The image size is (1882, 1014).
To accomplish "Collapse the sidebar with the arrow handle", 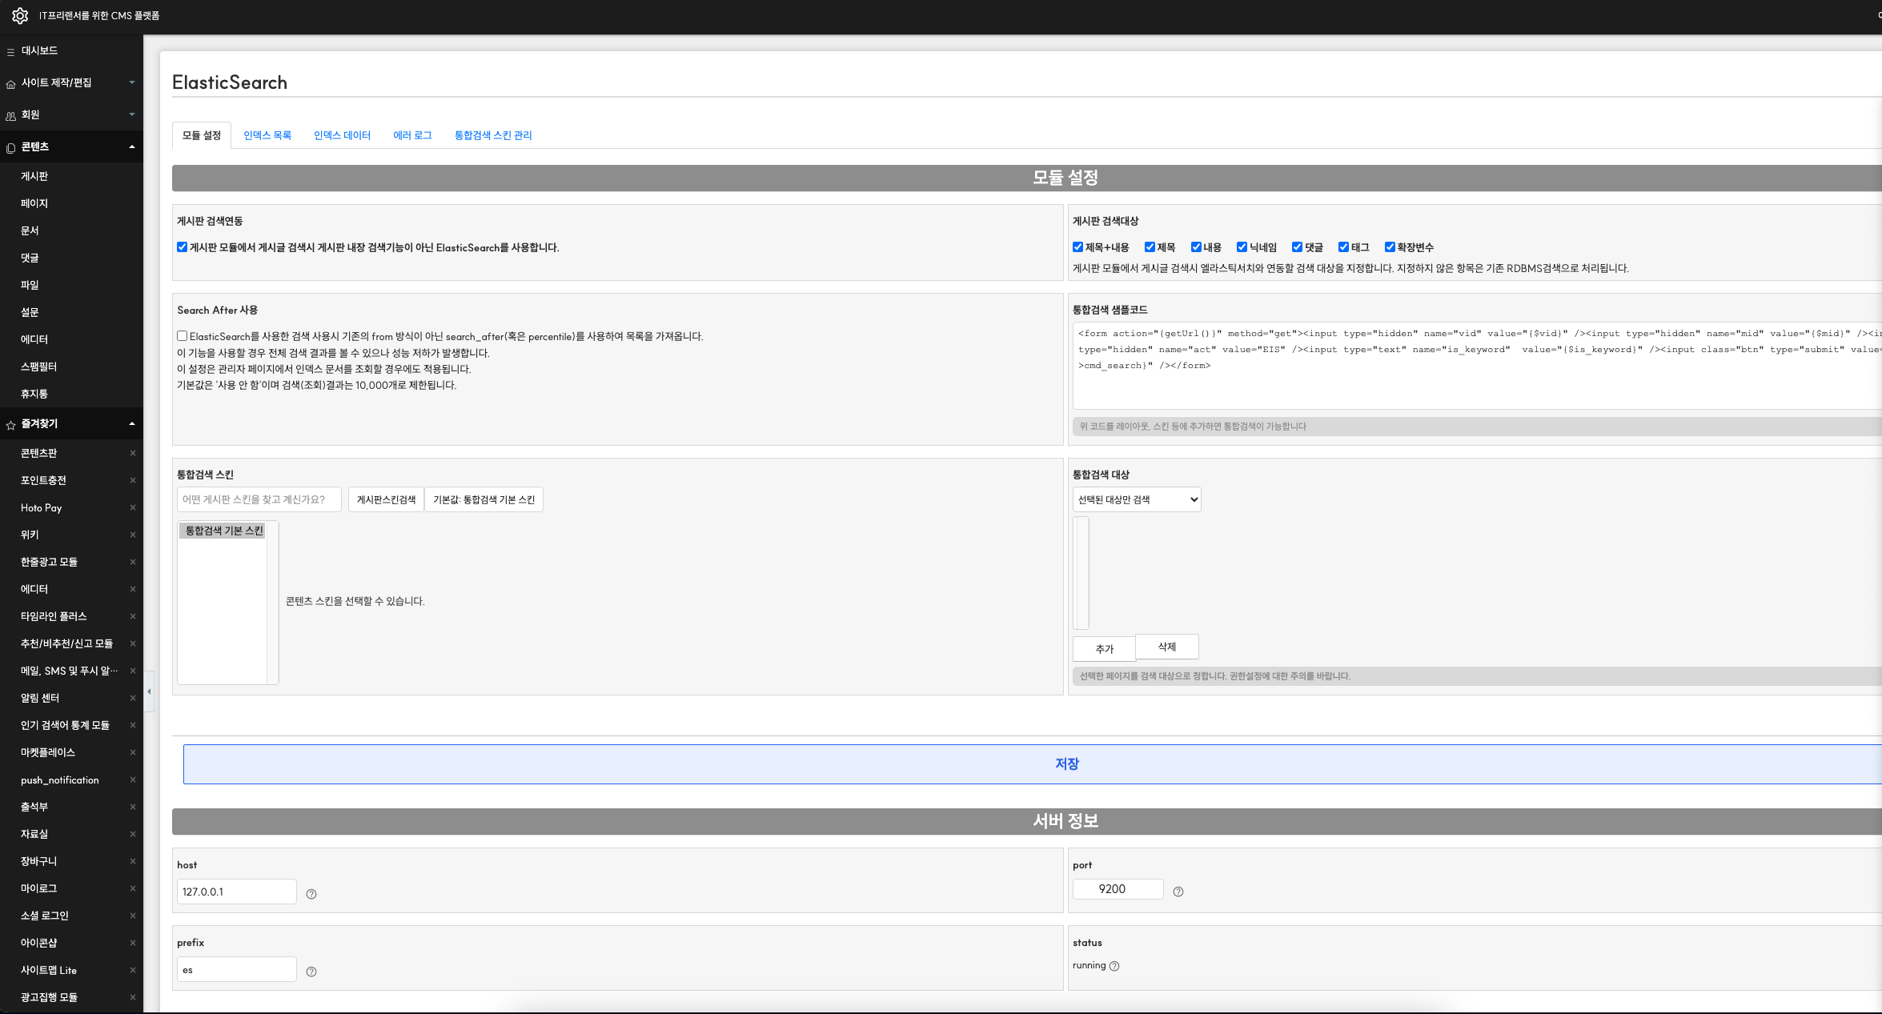I will (149, 691).
